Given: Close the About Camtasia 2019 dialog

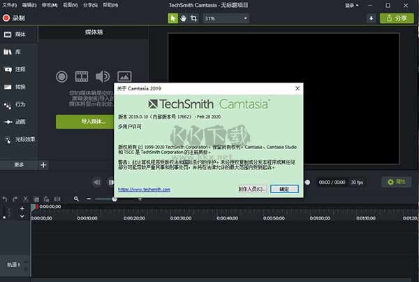Looking at the screenshot, I should [x=297, y=88].
